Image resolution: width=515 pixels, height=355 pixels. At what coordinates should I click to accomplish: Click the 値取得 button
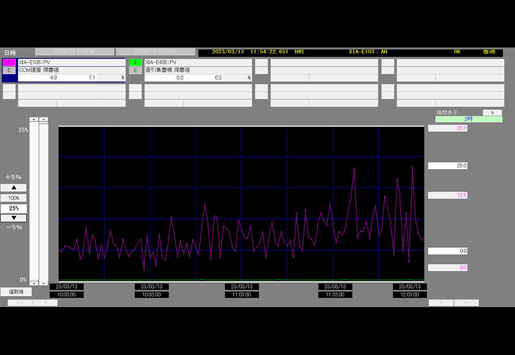(x=16, y=292)
